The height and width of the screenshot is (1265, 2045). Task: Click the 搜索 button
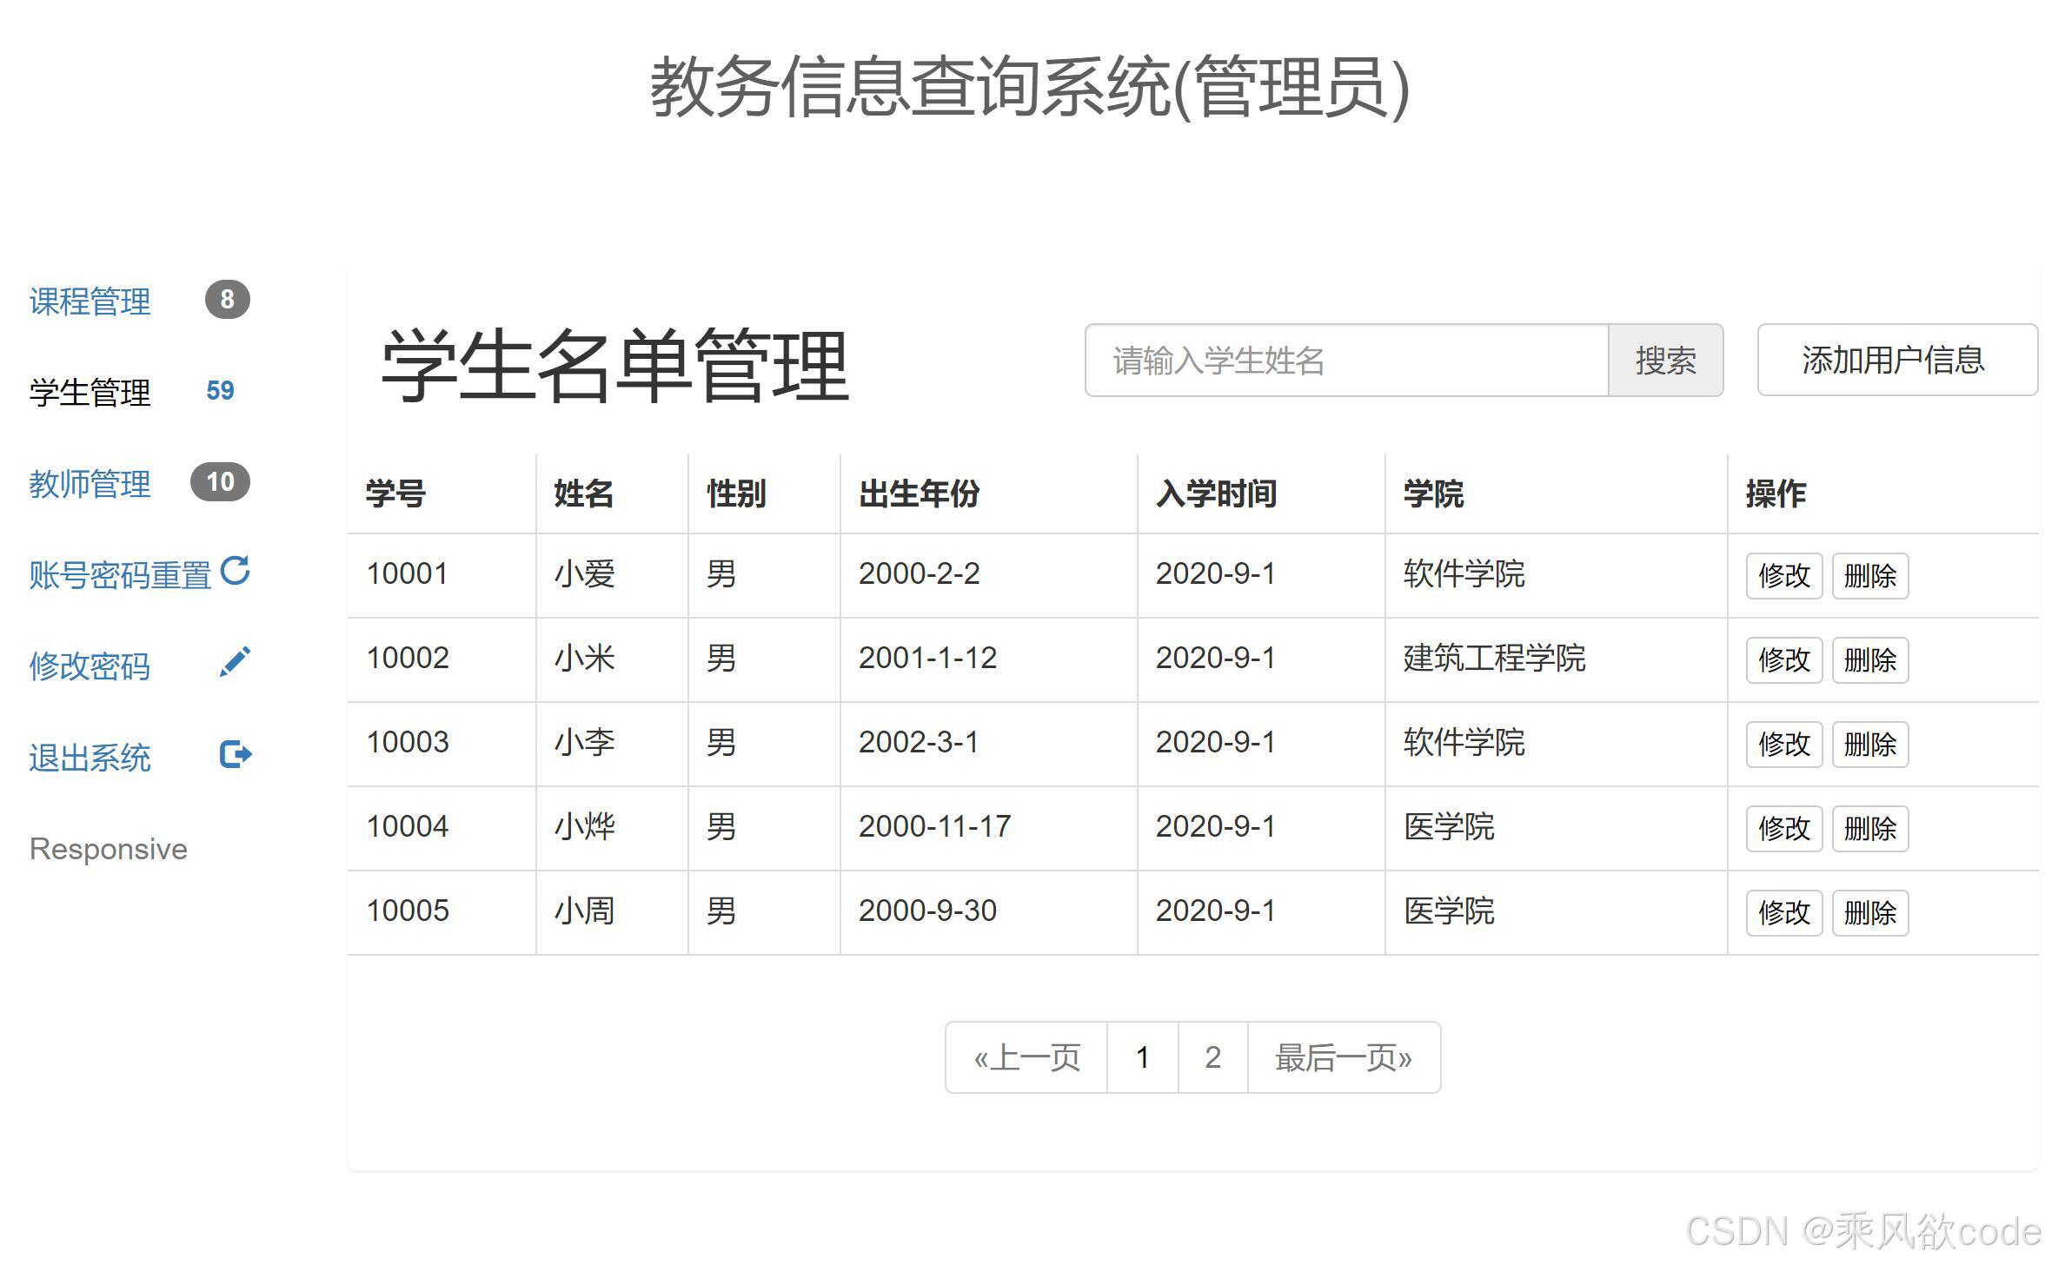coord(1664,361)
